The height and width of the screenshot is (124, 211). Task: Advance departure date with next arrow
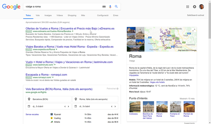[x=68, y=107]
